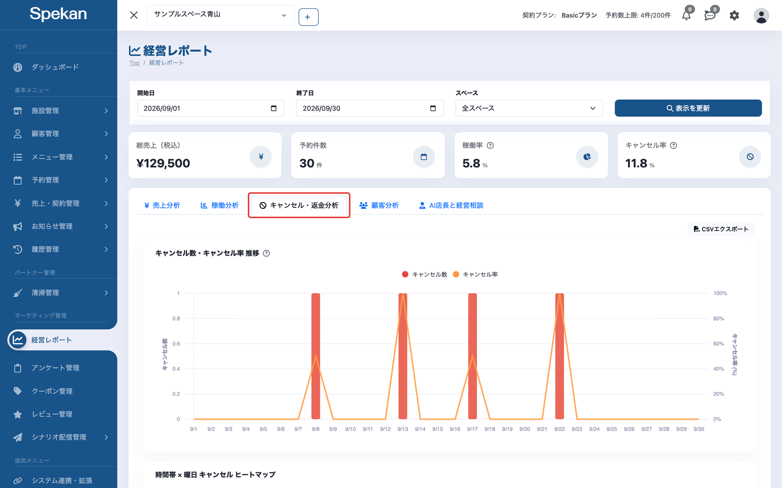Show help for キャンセル率 question mark
This screenshot has width=782, height=488.
pyautogui.click(x=673, y=145)
